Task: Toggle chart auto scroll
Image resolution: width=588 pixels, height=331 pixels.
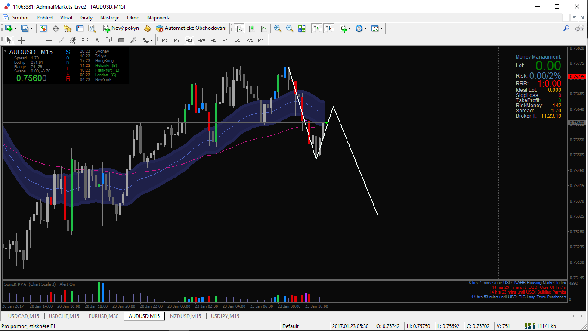Action: coord(317,28)
